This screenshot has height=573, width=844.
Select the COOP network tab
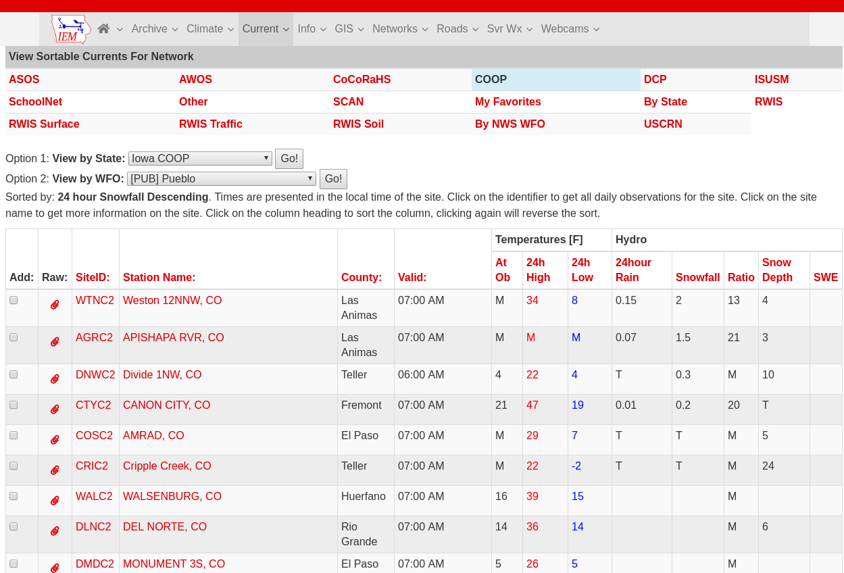[491, 80]
